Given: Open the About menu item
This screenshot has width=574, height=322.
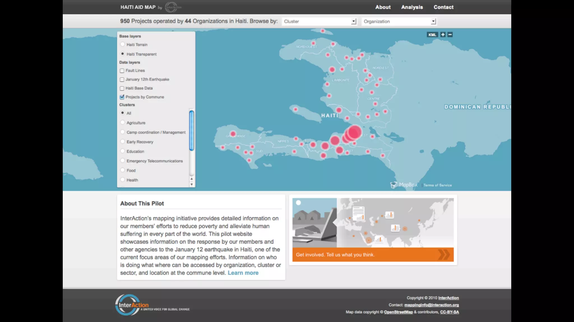Looking at the screenshot, I should (x=383, y=7).
